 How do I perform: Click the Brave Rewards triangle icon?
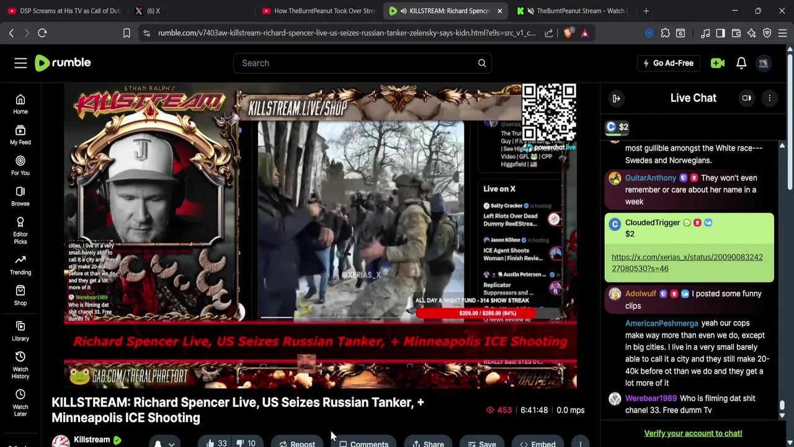point(585,33)
